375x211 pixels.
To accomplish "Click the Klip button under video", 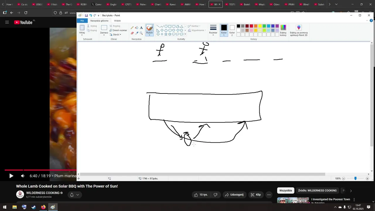I will pyautogui.click(x=255, y=195).
